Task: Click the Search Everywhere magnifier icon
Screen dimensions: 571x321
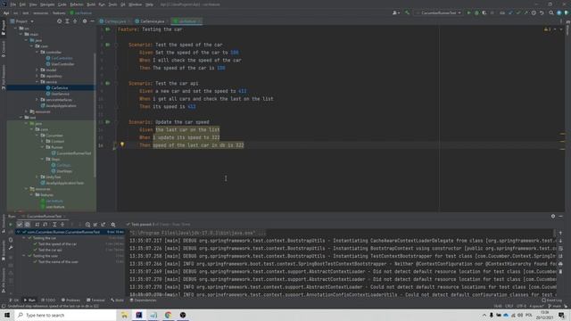Action: coord(551,12)
